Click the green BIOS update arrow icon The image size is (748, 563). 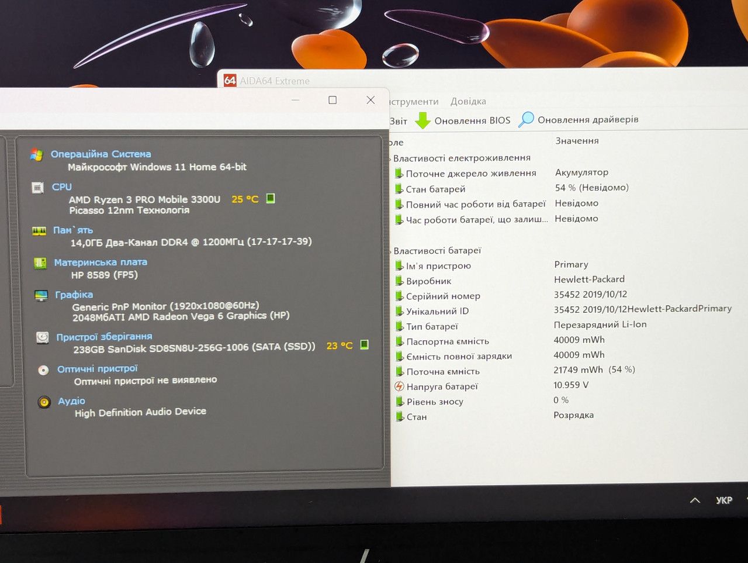423,120
